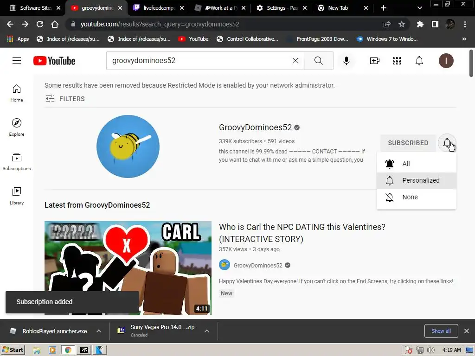
Task: Open Library in the sidebar
Action: click(x=17, y=196)
